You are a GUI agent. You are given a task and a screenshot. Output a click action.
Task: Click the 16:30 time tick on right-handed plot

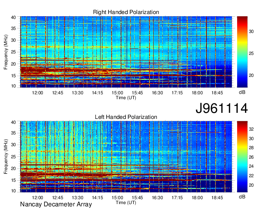point(157,93)
